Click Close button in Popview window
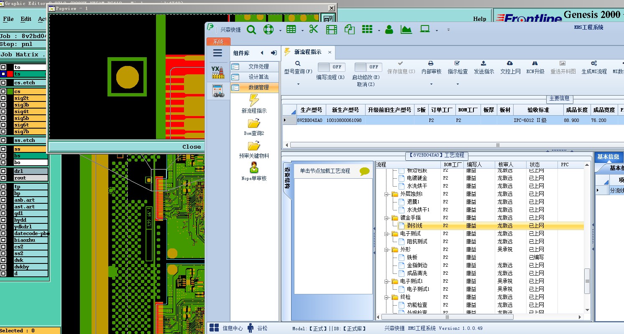This screenshot has height=334, width=624. (x=192, y=147)
